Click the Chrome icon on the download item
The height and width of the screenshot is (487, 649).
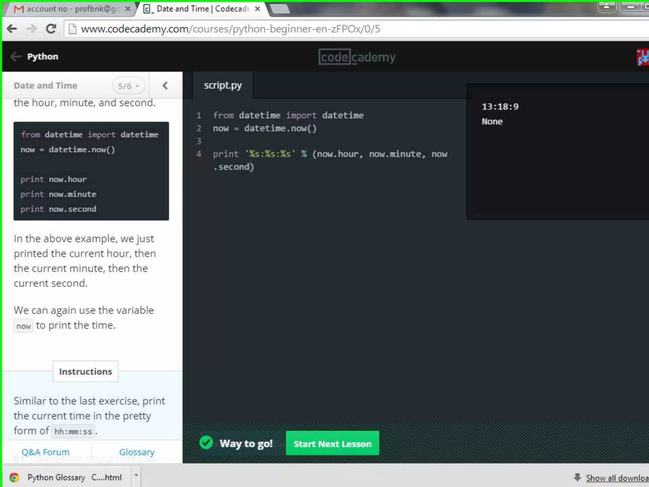tap(14, 477)
